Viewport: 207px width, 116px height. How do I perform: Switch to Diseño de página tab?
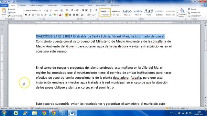click(x=37, y=5)
